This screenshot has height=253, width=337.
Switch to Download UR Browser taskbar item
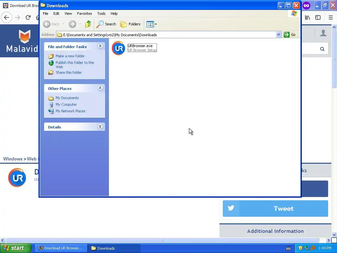(61, 248)
